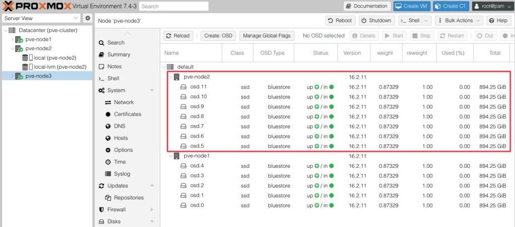
Task: Collapse the System menu section
Action: [x=152, y=90]
